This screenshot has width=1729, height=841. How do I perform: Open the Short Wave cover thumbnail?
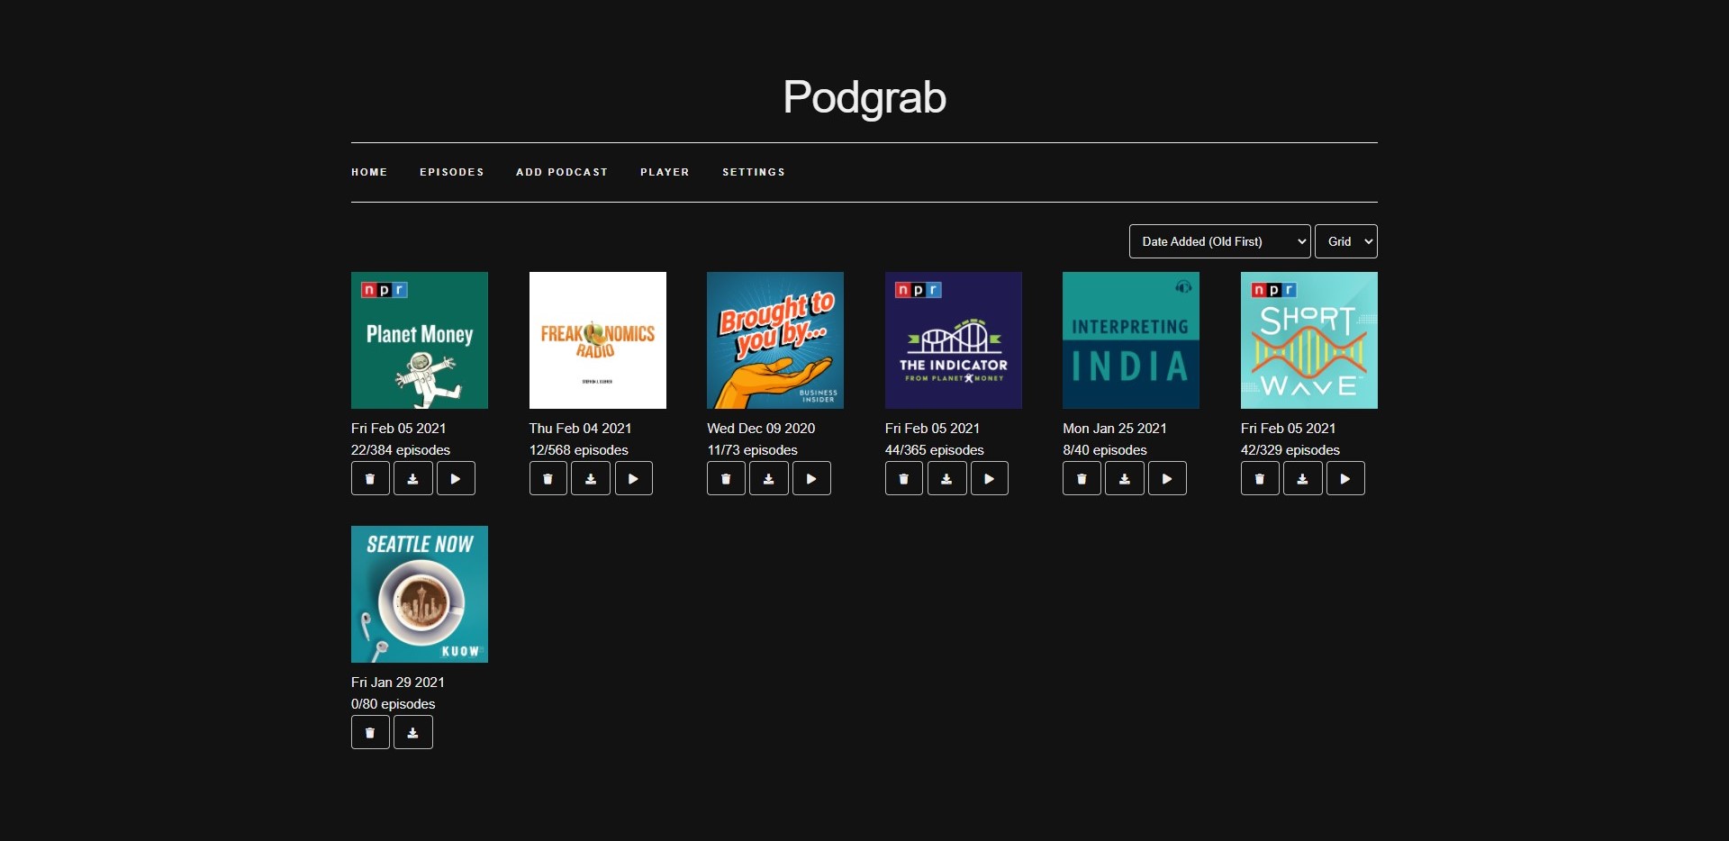pos(1309,340)
